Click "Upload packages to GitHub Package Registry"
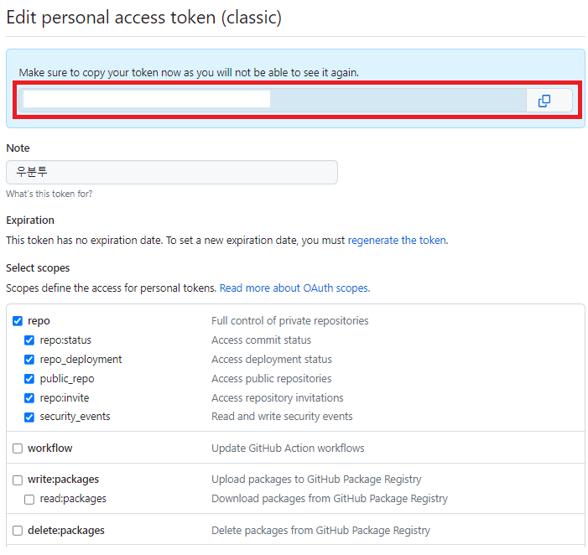 [316, 480]
